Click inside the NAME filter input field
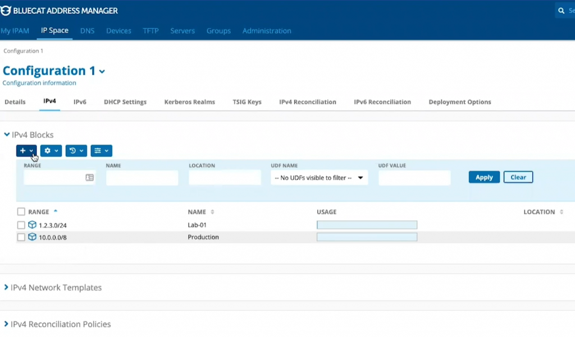 click(142, 177)
